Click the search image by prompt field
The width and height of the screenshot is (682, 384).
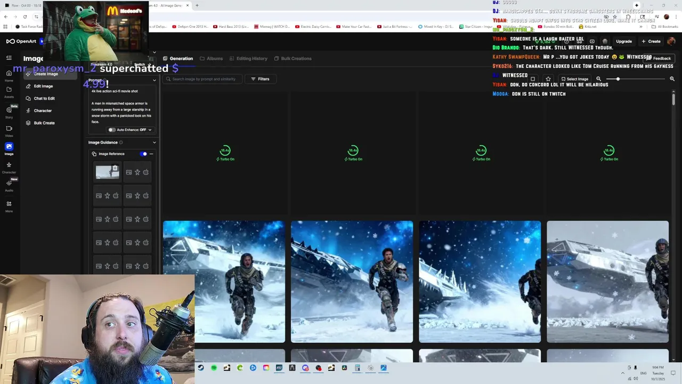pos(202,79)
